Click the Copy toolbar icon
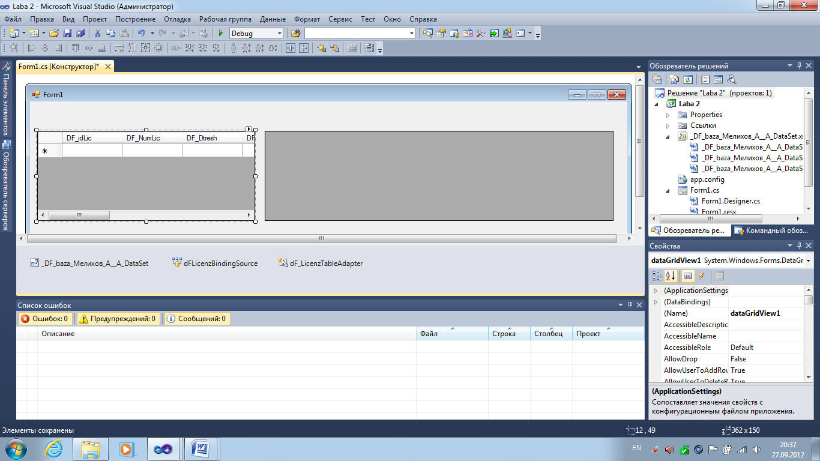 [111, 34]
